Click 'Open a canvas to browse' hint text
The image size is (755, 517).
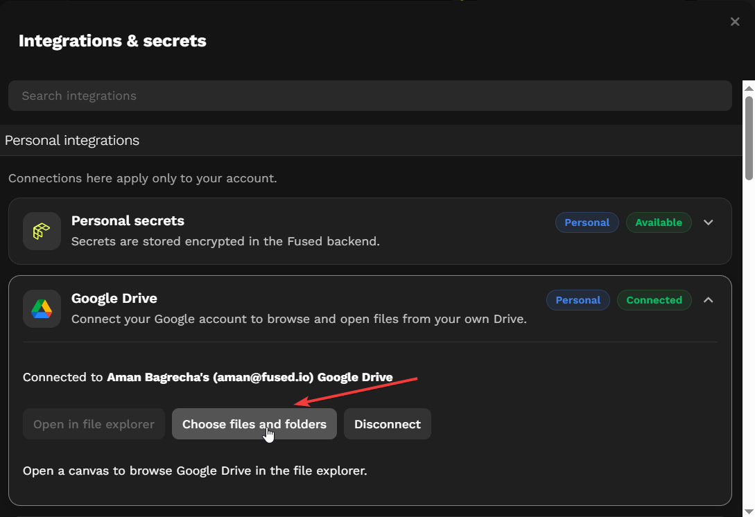pyautogui.click(x=195, y=471)
